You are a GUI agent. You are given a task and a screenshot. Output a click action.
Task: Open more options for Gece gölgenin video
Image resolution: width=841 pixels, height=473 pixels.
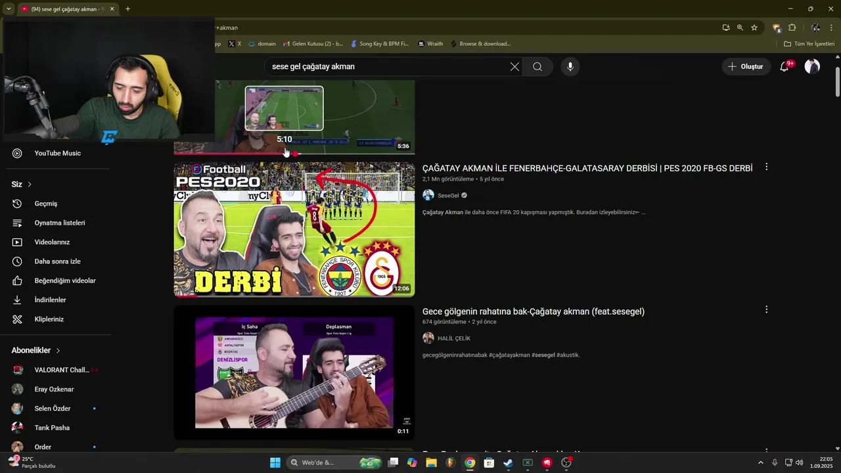click(x=766, y=309)
